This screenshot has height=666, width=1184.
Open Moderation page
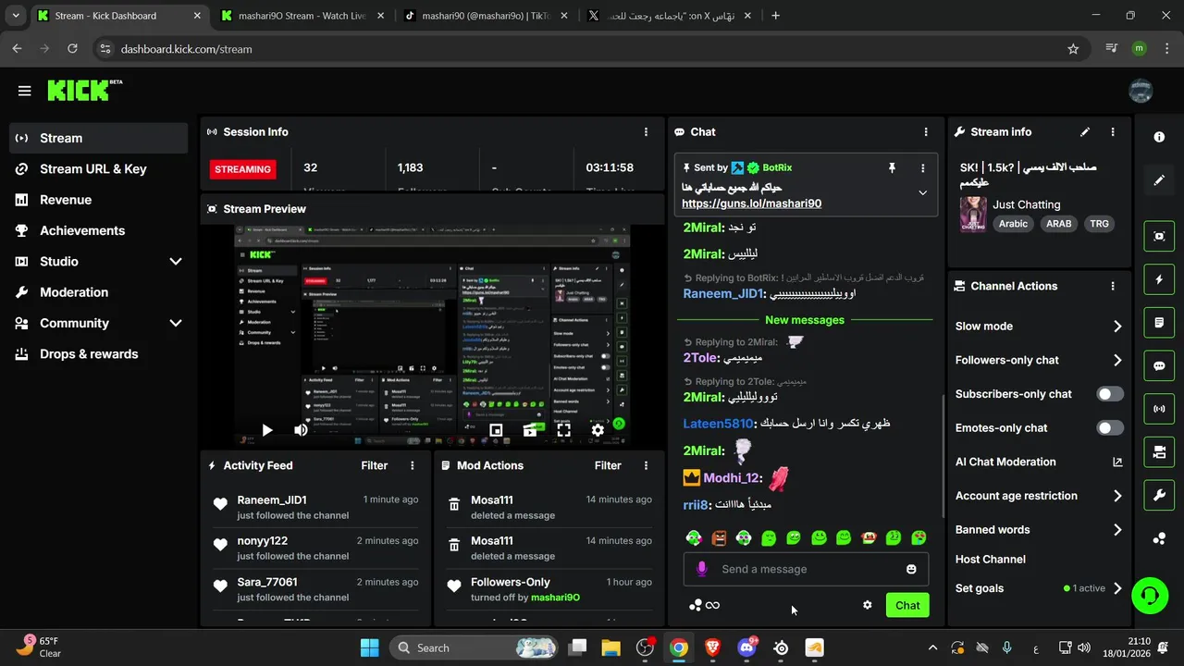(99, 292)
